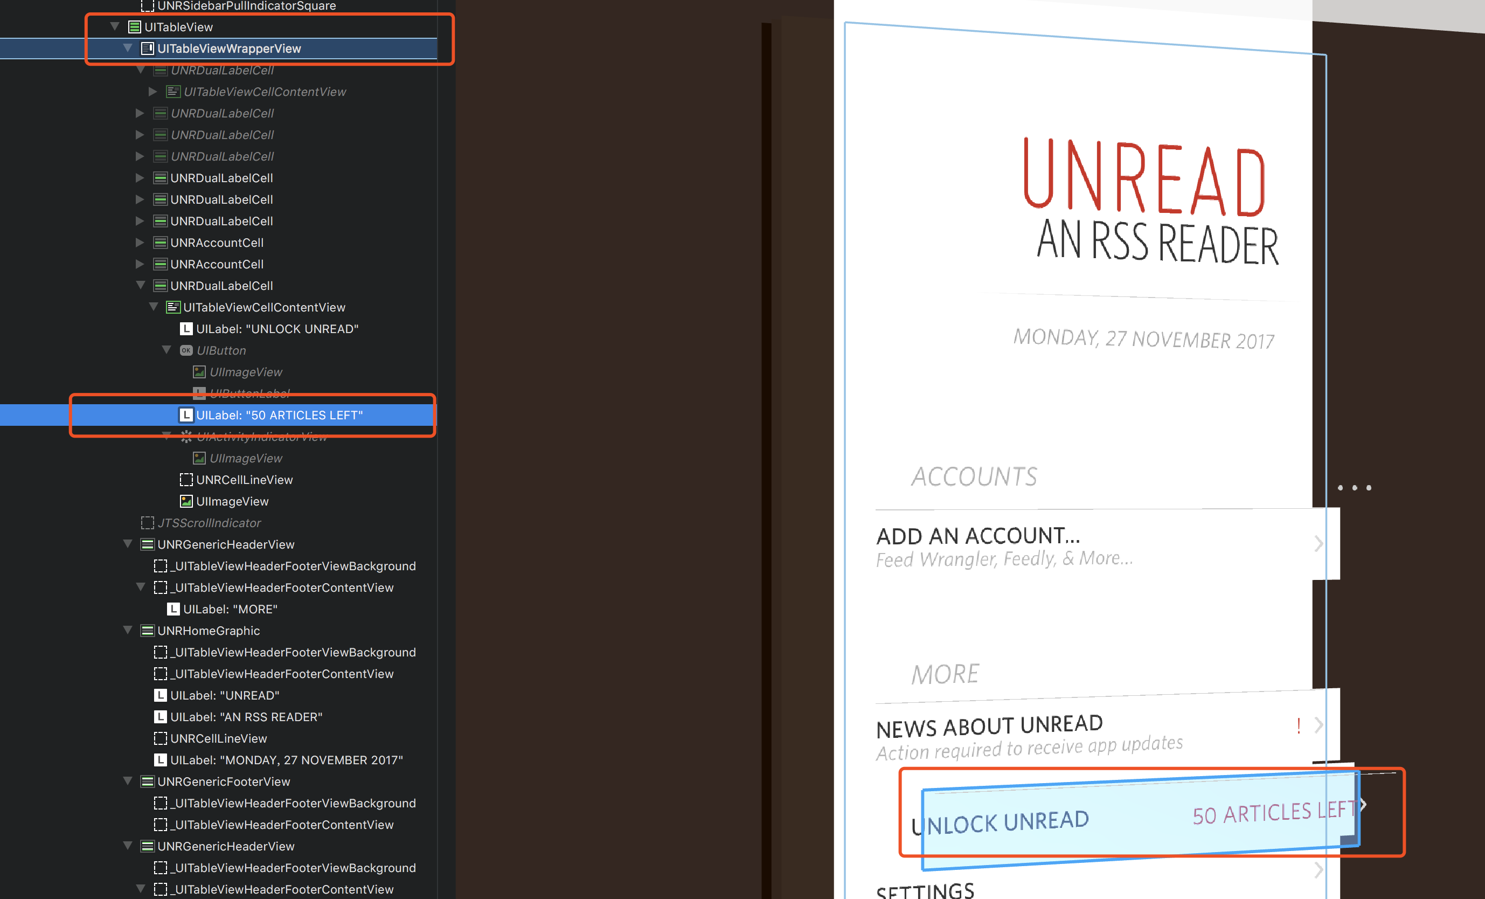Select UILabel "50 ARTICLES LEFT" row
The image size is (1485, 899).
pos(279,415)
